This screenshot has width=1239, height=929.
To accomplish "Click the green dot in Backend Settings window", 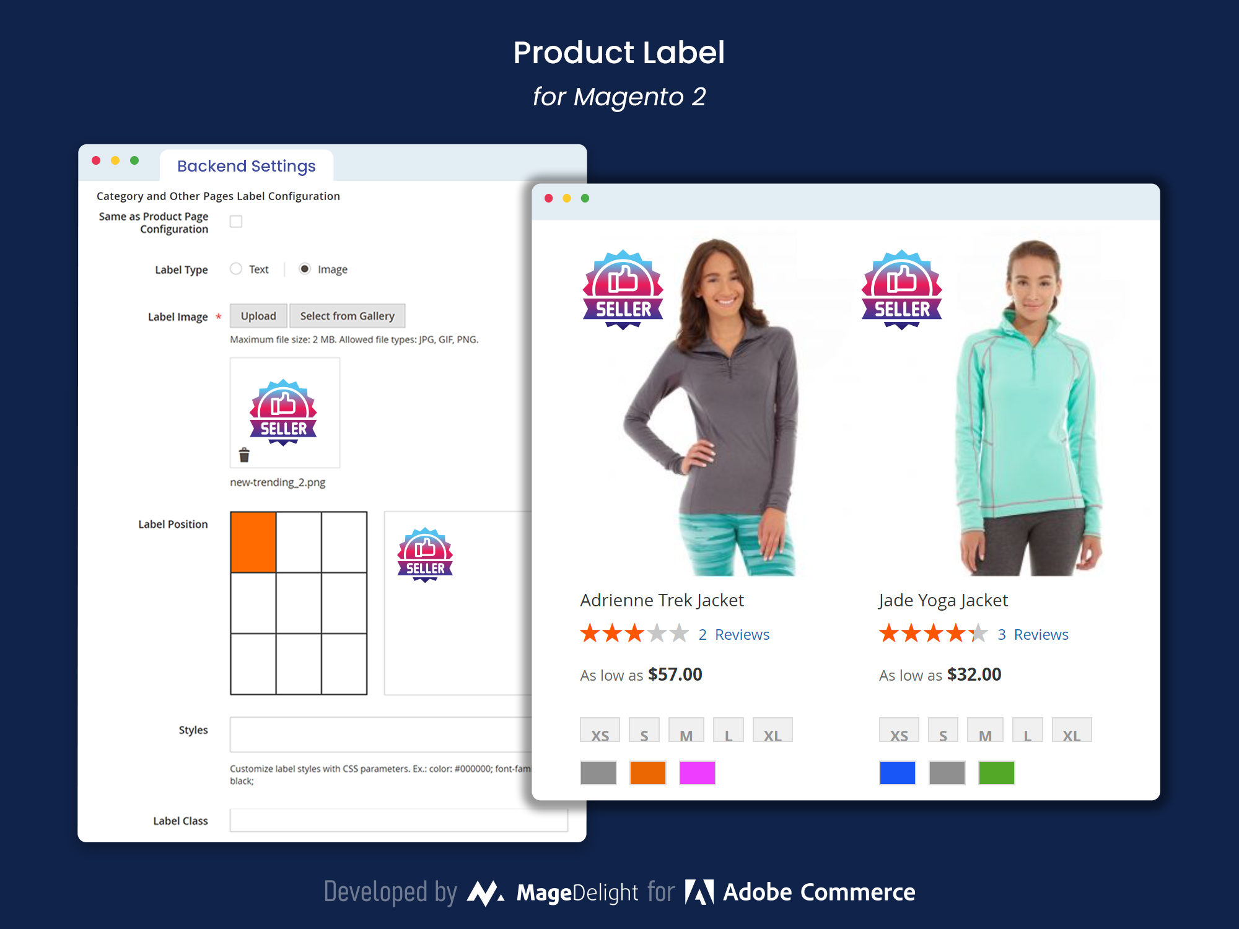I will 134,160.
